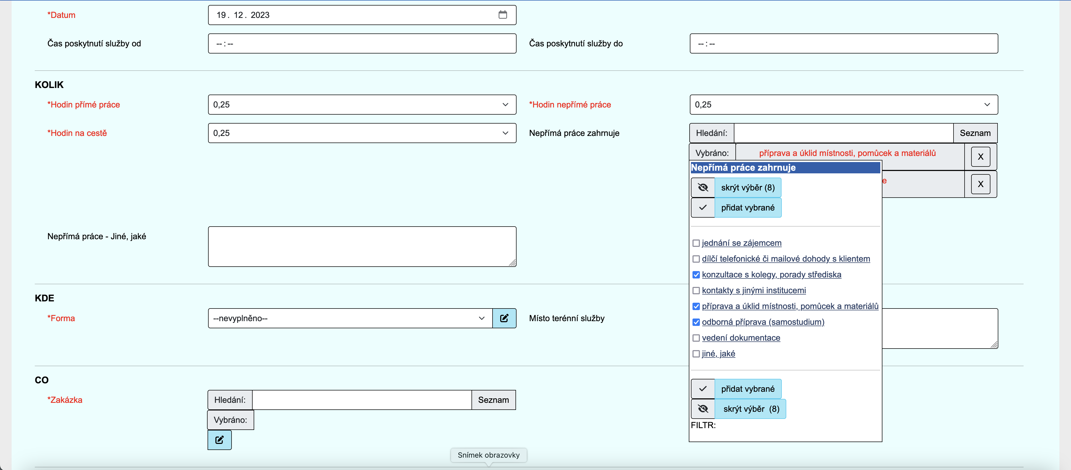
Task: Click Seznam button next to Zakázka search
Action: 493,400
